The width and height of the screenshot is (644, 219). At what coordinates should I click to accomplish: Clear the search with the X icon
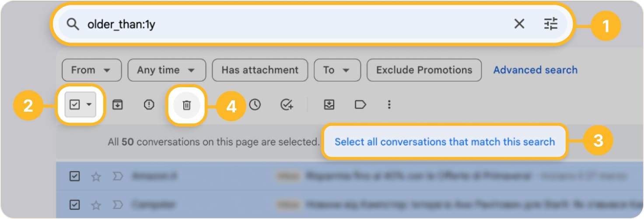(519, 24)
